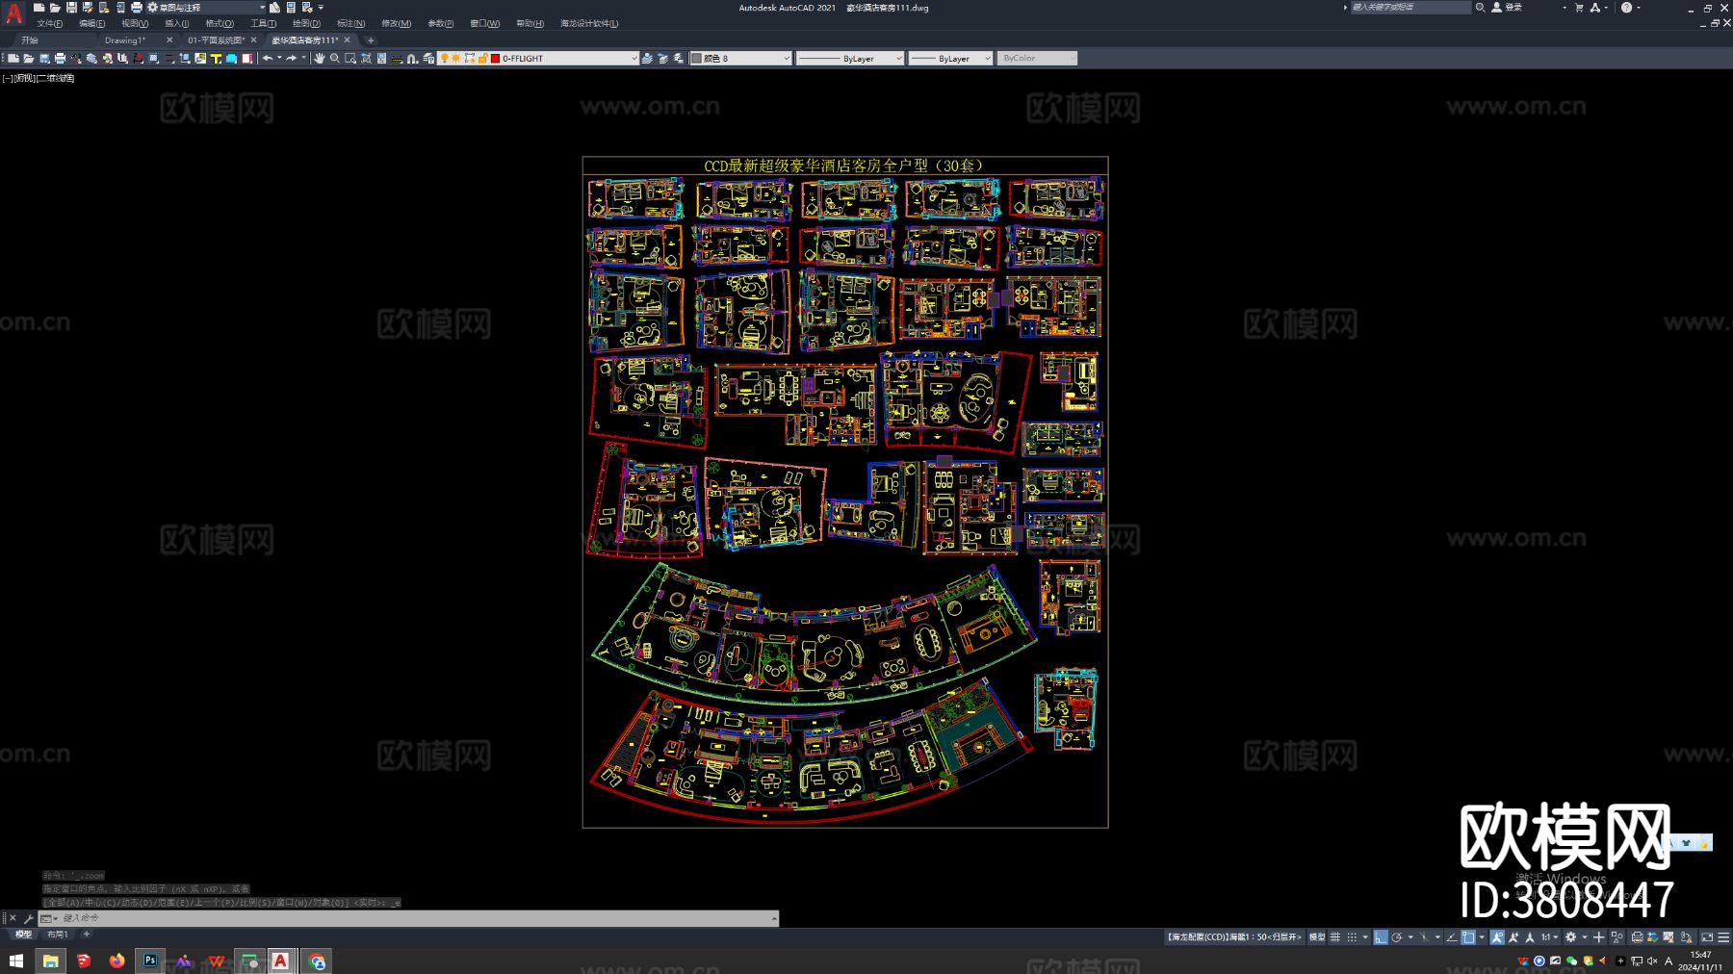Image resolution: width=1733 pixels, height=974 pixels.
Task: Click the viewport label [-][俯视][二维线框]
Action: pos(39,78)
